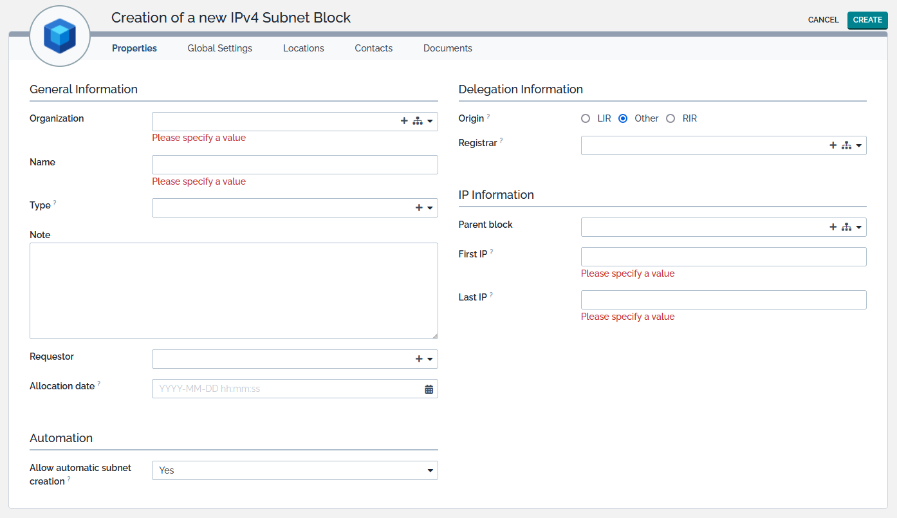Open the hierarchy tree icon for Organization
The image size is (897, 518).
417,121
